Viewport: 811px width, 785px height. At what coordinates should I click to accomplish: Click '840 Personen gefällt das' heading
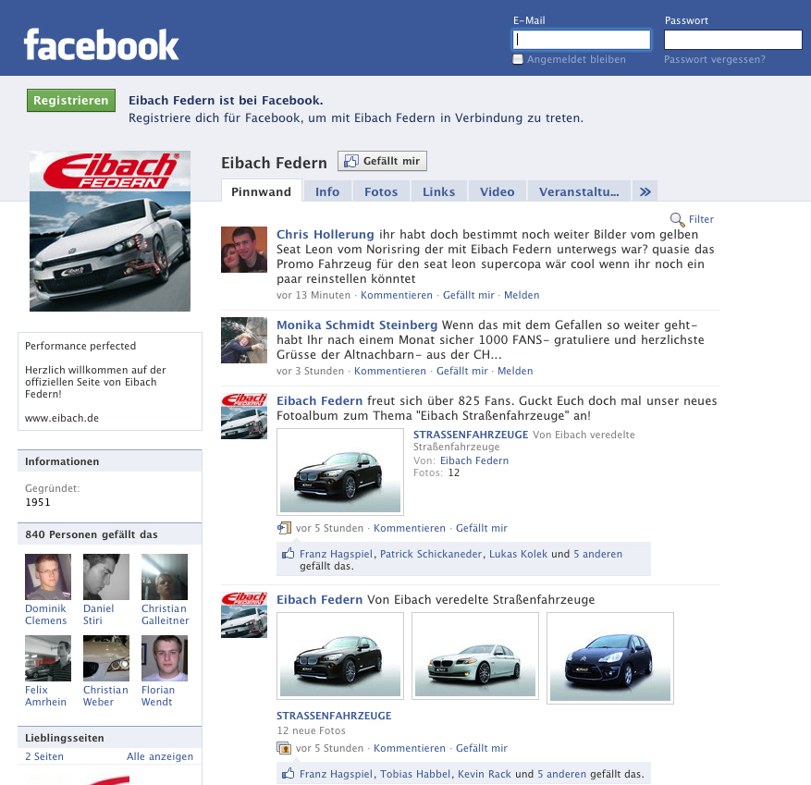92,534
